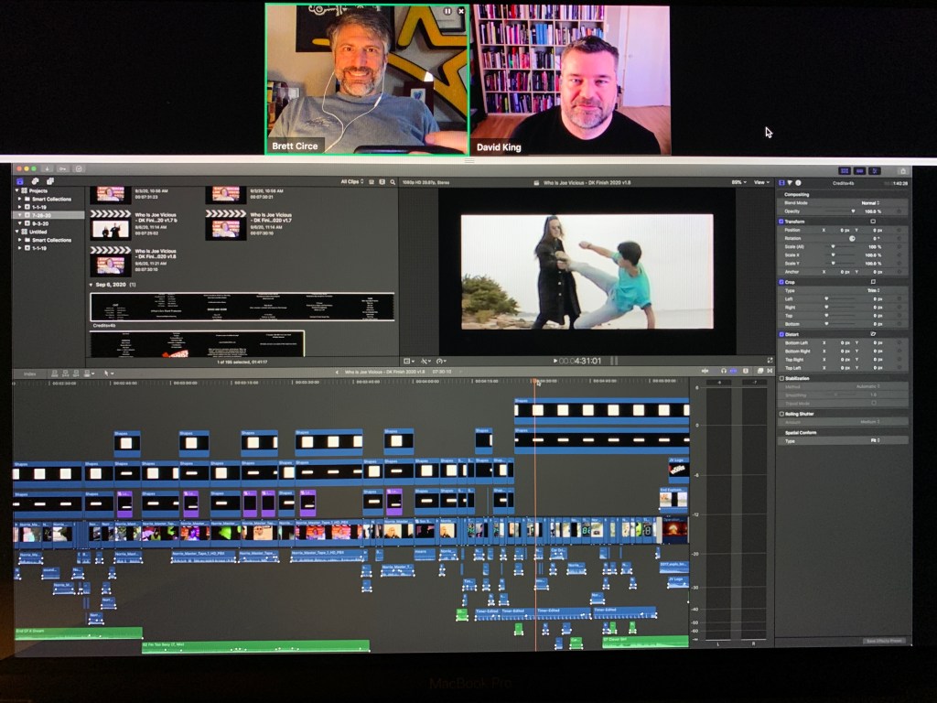The height and width of the screenshot is (703, 937).
Task: Open the All Clips filter dropdown
Action: click(351, 182)
